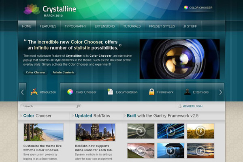Open the EXTENSIONS menu item

[x=104, y=26]
